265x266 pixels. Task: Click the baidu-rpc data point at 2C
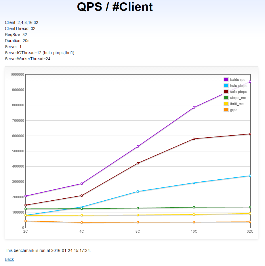coord(26,196)
